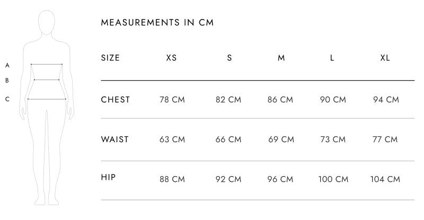Click the HIP row label
The width and height of the screenshot is (424, 220).
coord(109,178)
